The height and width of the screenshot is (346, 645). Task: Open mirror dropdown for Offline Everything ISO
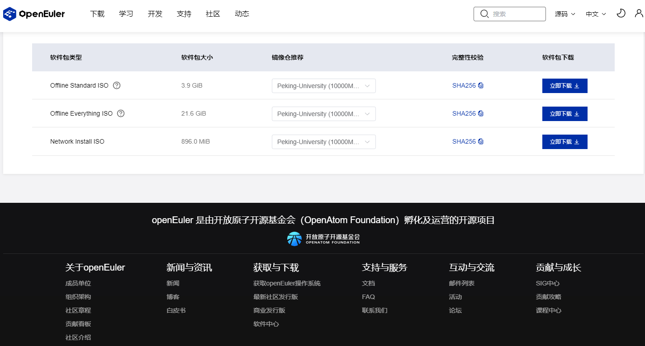point(324,114)
